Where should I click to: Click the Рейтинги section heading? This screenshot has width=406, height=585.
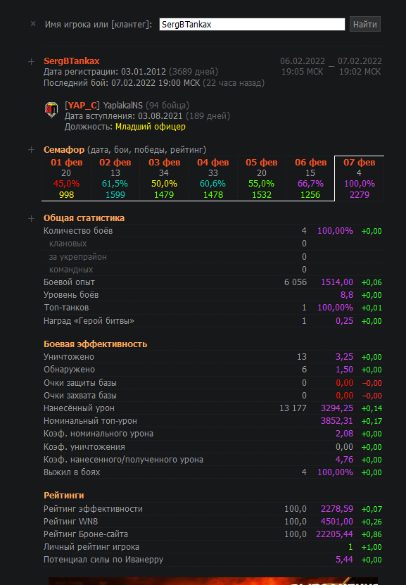[64, 496]
